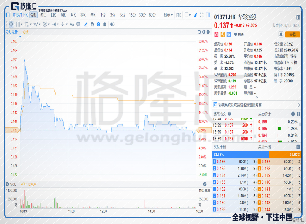The image size is (306, 224).
Task: Click the 0.137 current price marker on axis
Action: click(12, 130)
